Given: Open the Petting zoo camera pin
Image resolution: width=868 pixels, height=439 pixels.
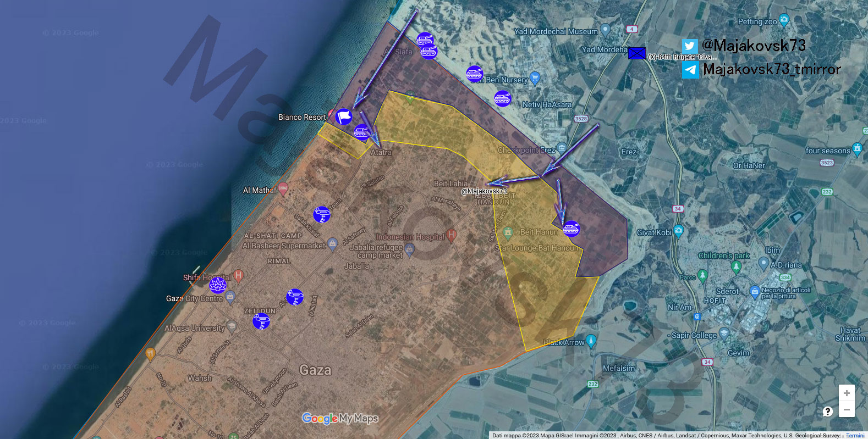Looking at the screenshot, I should tap(784, 20).
